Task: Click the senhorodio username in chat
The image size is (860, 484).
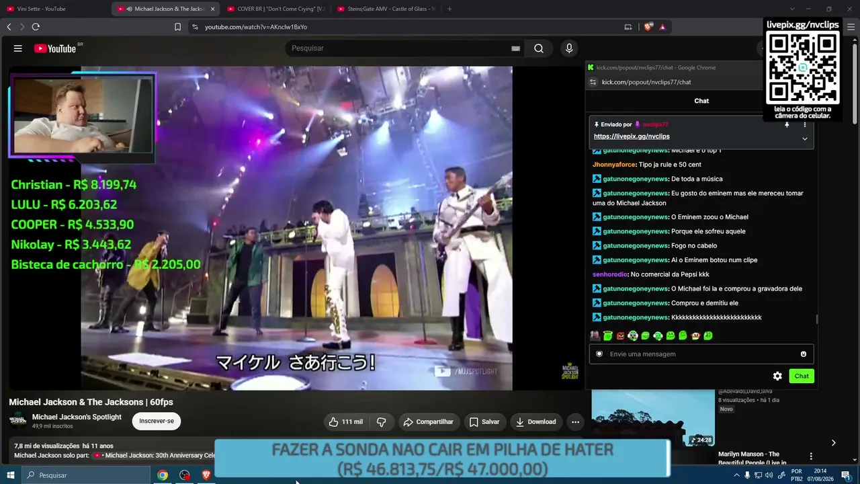Action: 610,274
